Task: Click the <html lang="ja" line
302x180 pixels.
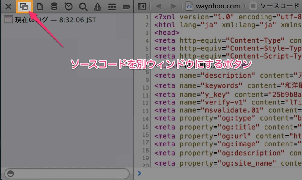Action: (228, 25)
